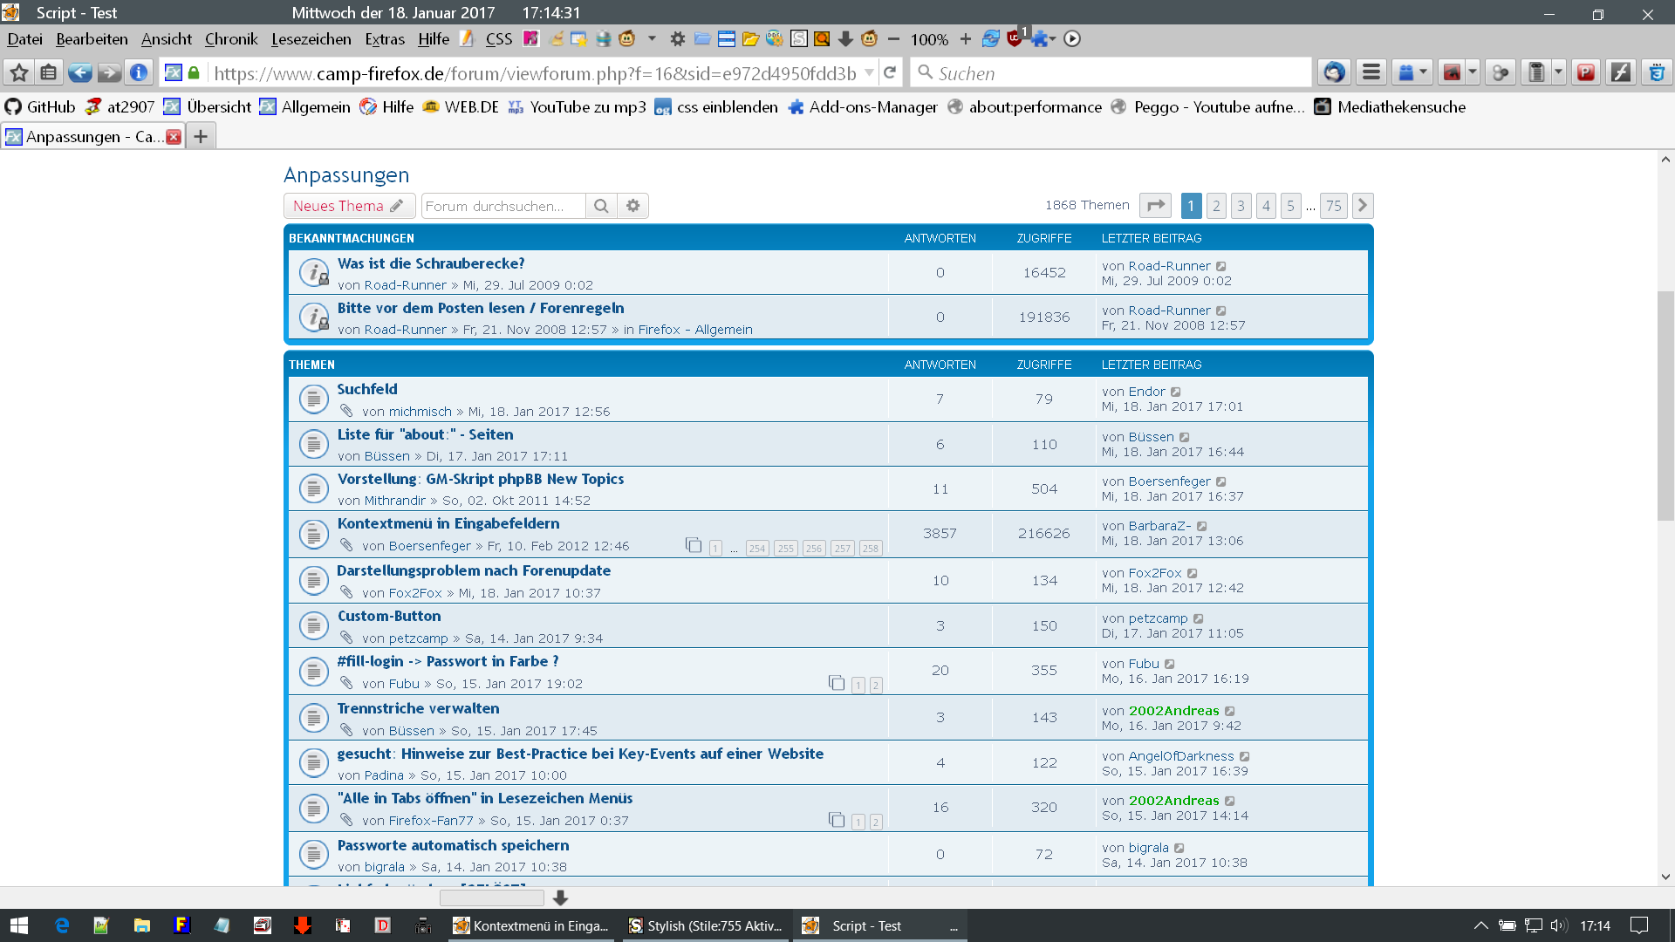Open the site info icon

pos(138,73)
